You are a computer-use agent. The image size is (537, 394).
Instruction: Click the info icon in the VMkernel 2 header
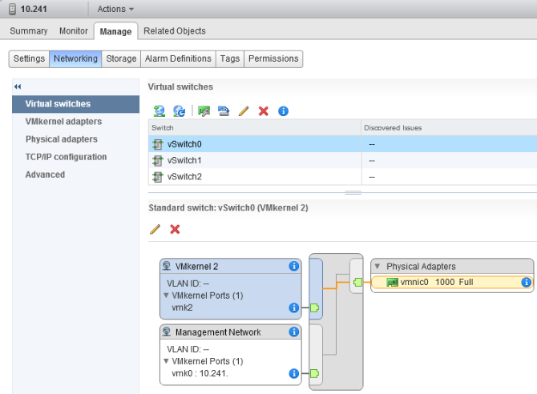pyautogui.click(x=293, y=267)
